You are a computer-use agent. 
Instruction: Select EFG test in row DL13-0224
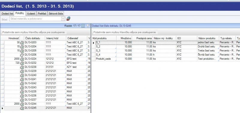[76, 59]
